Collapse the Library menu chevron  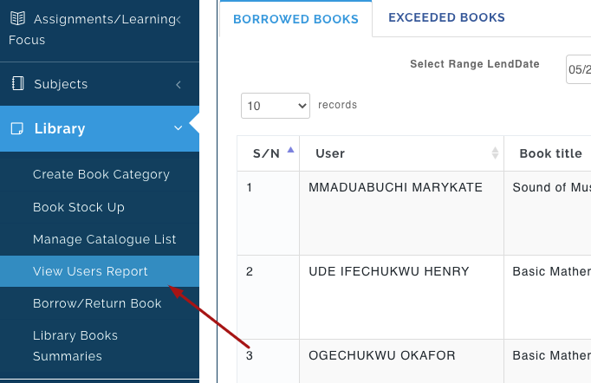pos(179,128)
